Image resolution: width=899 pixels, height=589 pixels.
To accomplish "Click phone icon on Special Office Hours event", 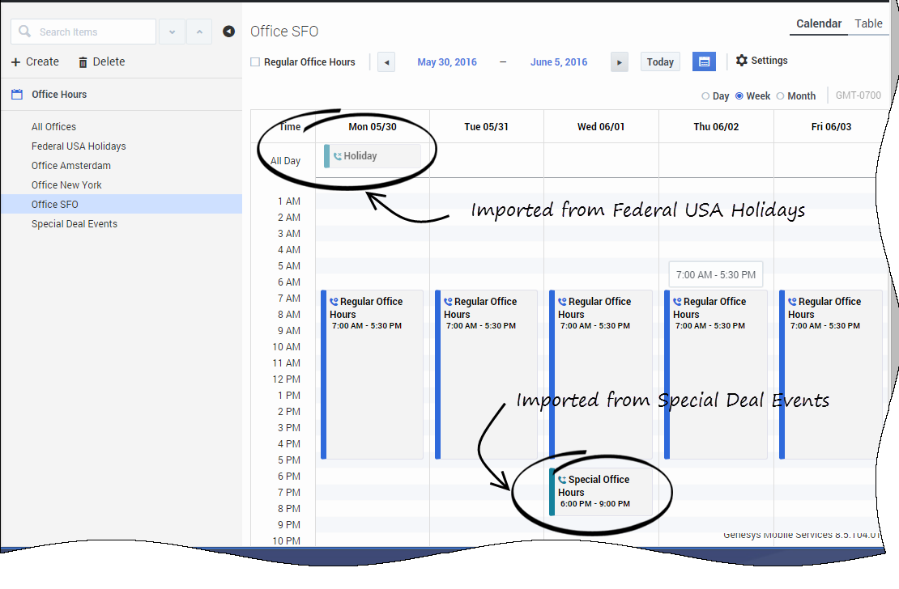I will click(x=562, y=480).
